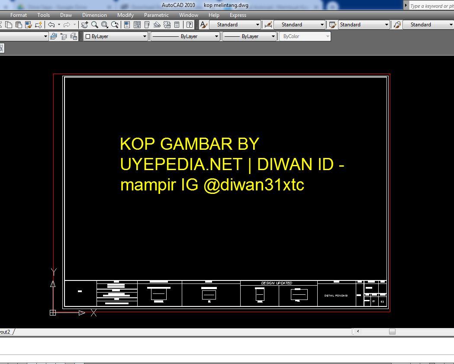Click the expand arrow beside the search box
Screen dimensions: 454x364
(406, 6)
